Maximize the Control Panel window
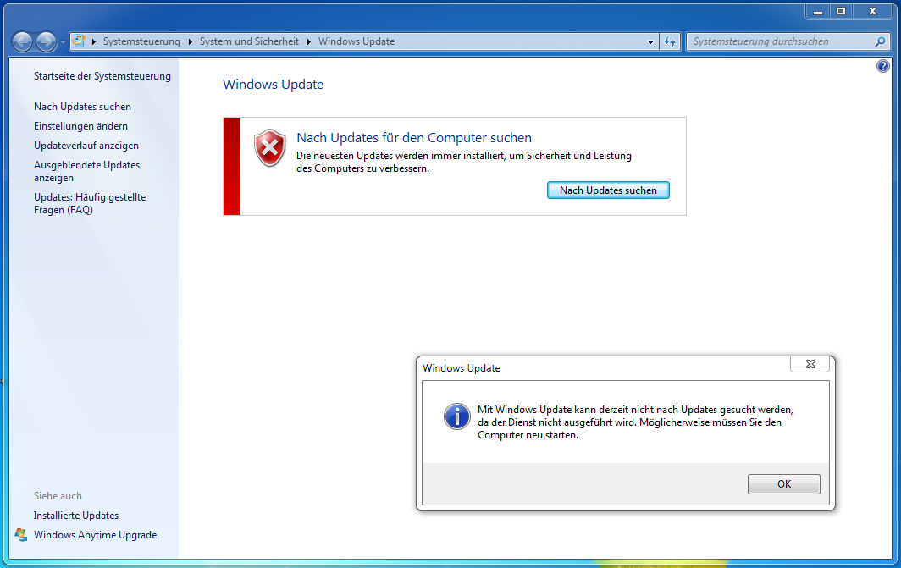This screenshot has width=901, height=568. [841, 12]
